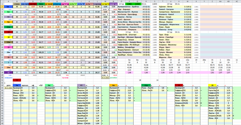Click the blue 'коеф рент' label cell

point(9,77)
